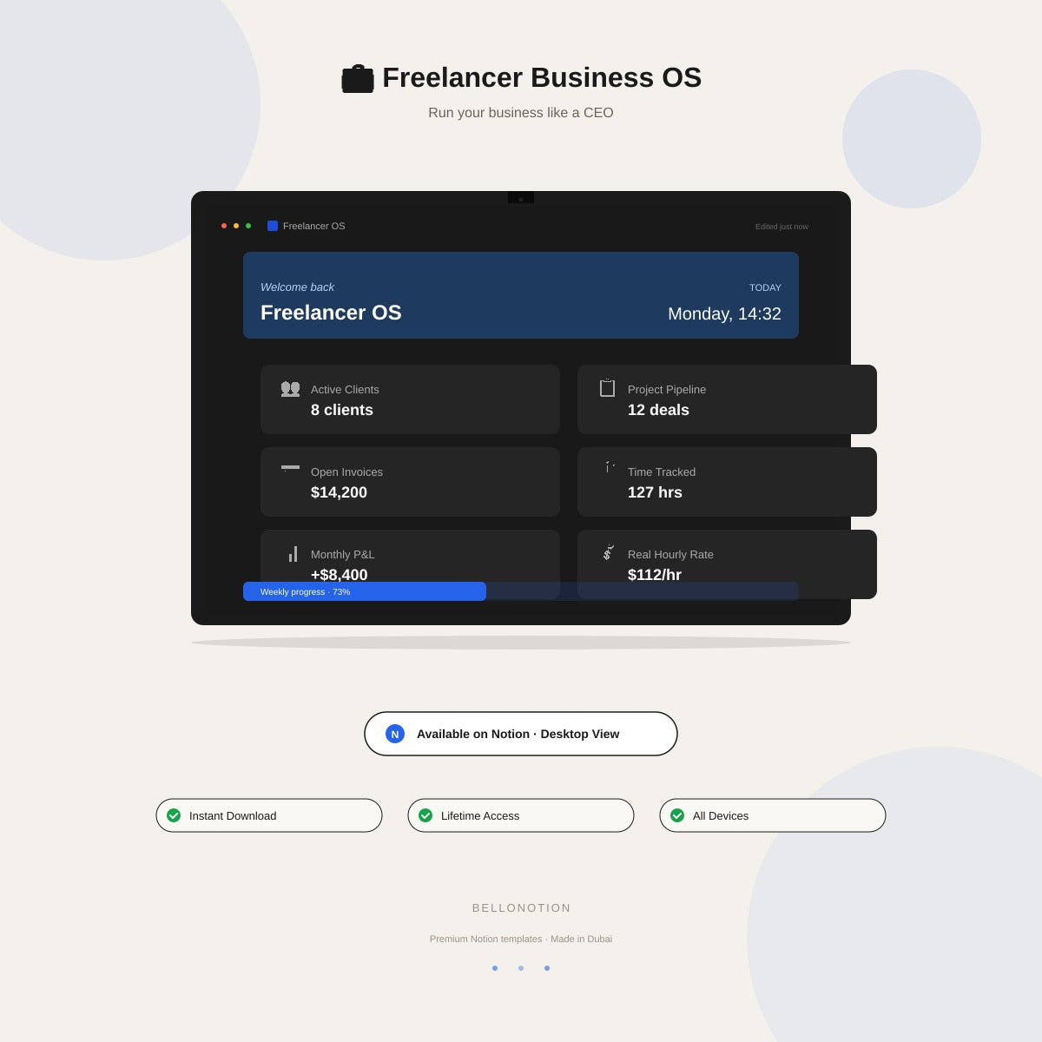1042x1042 pixels.
Task: Click the green window dot in mockup
Action: pos(248,226)
